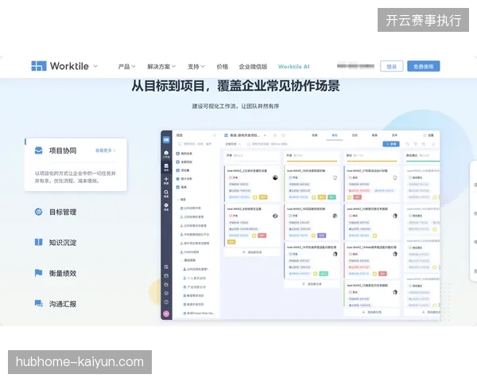
Task: Click the task search field in demo board
Action: (268, 144)
